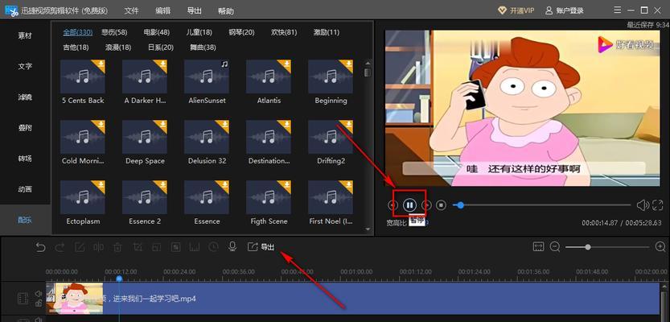
Task: Toggle fullscreen preview
Action: tap(657, 205)
